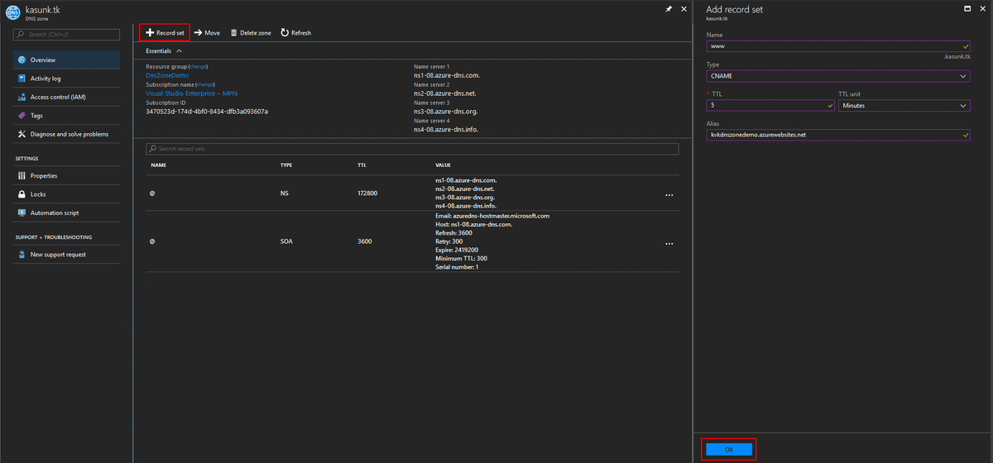Viewport: 993px width, 463px height.
Task: Click the New support request icon
Action: (22, 255)
